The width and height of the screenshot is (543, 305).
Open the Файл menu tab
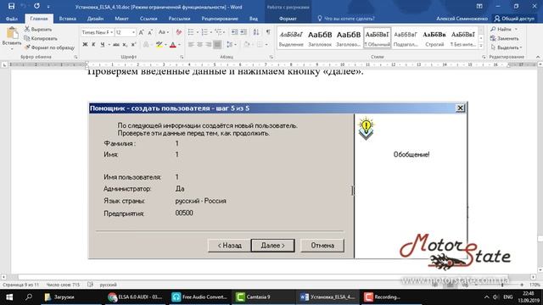click(12, 19)
